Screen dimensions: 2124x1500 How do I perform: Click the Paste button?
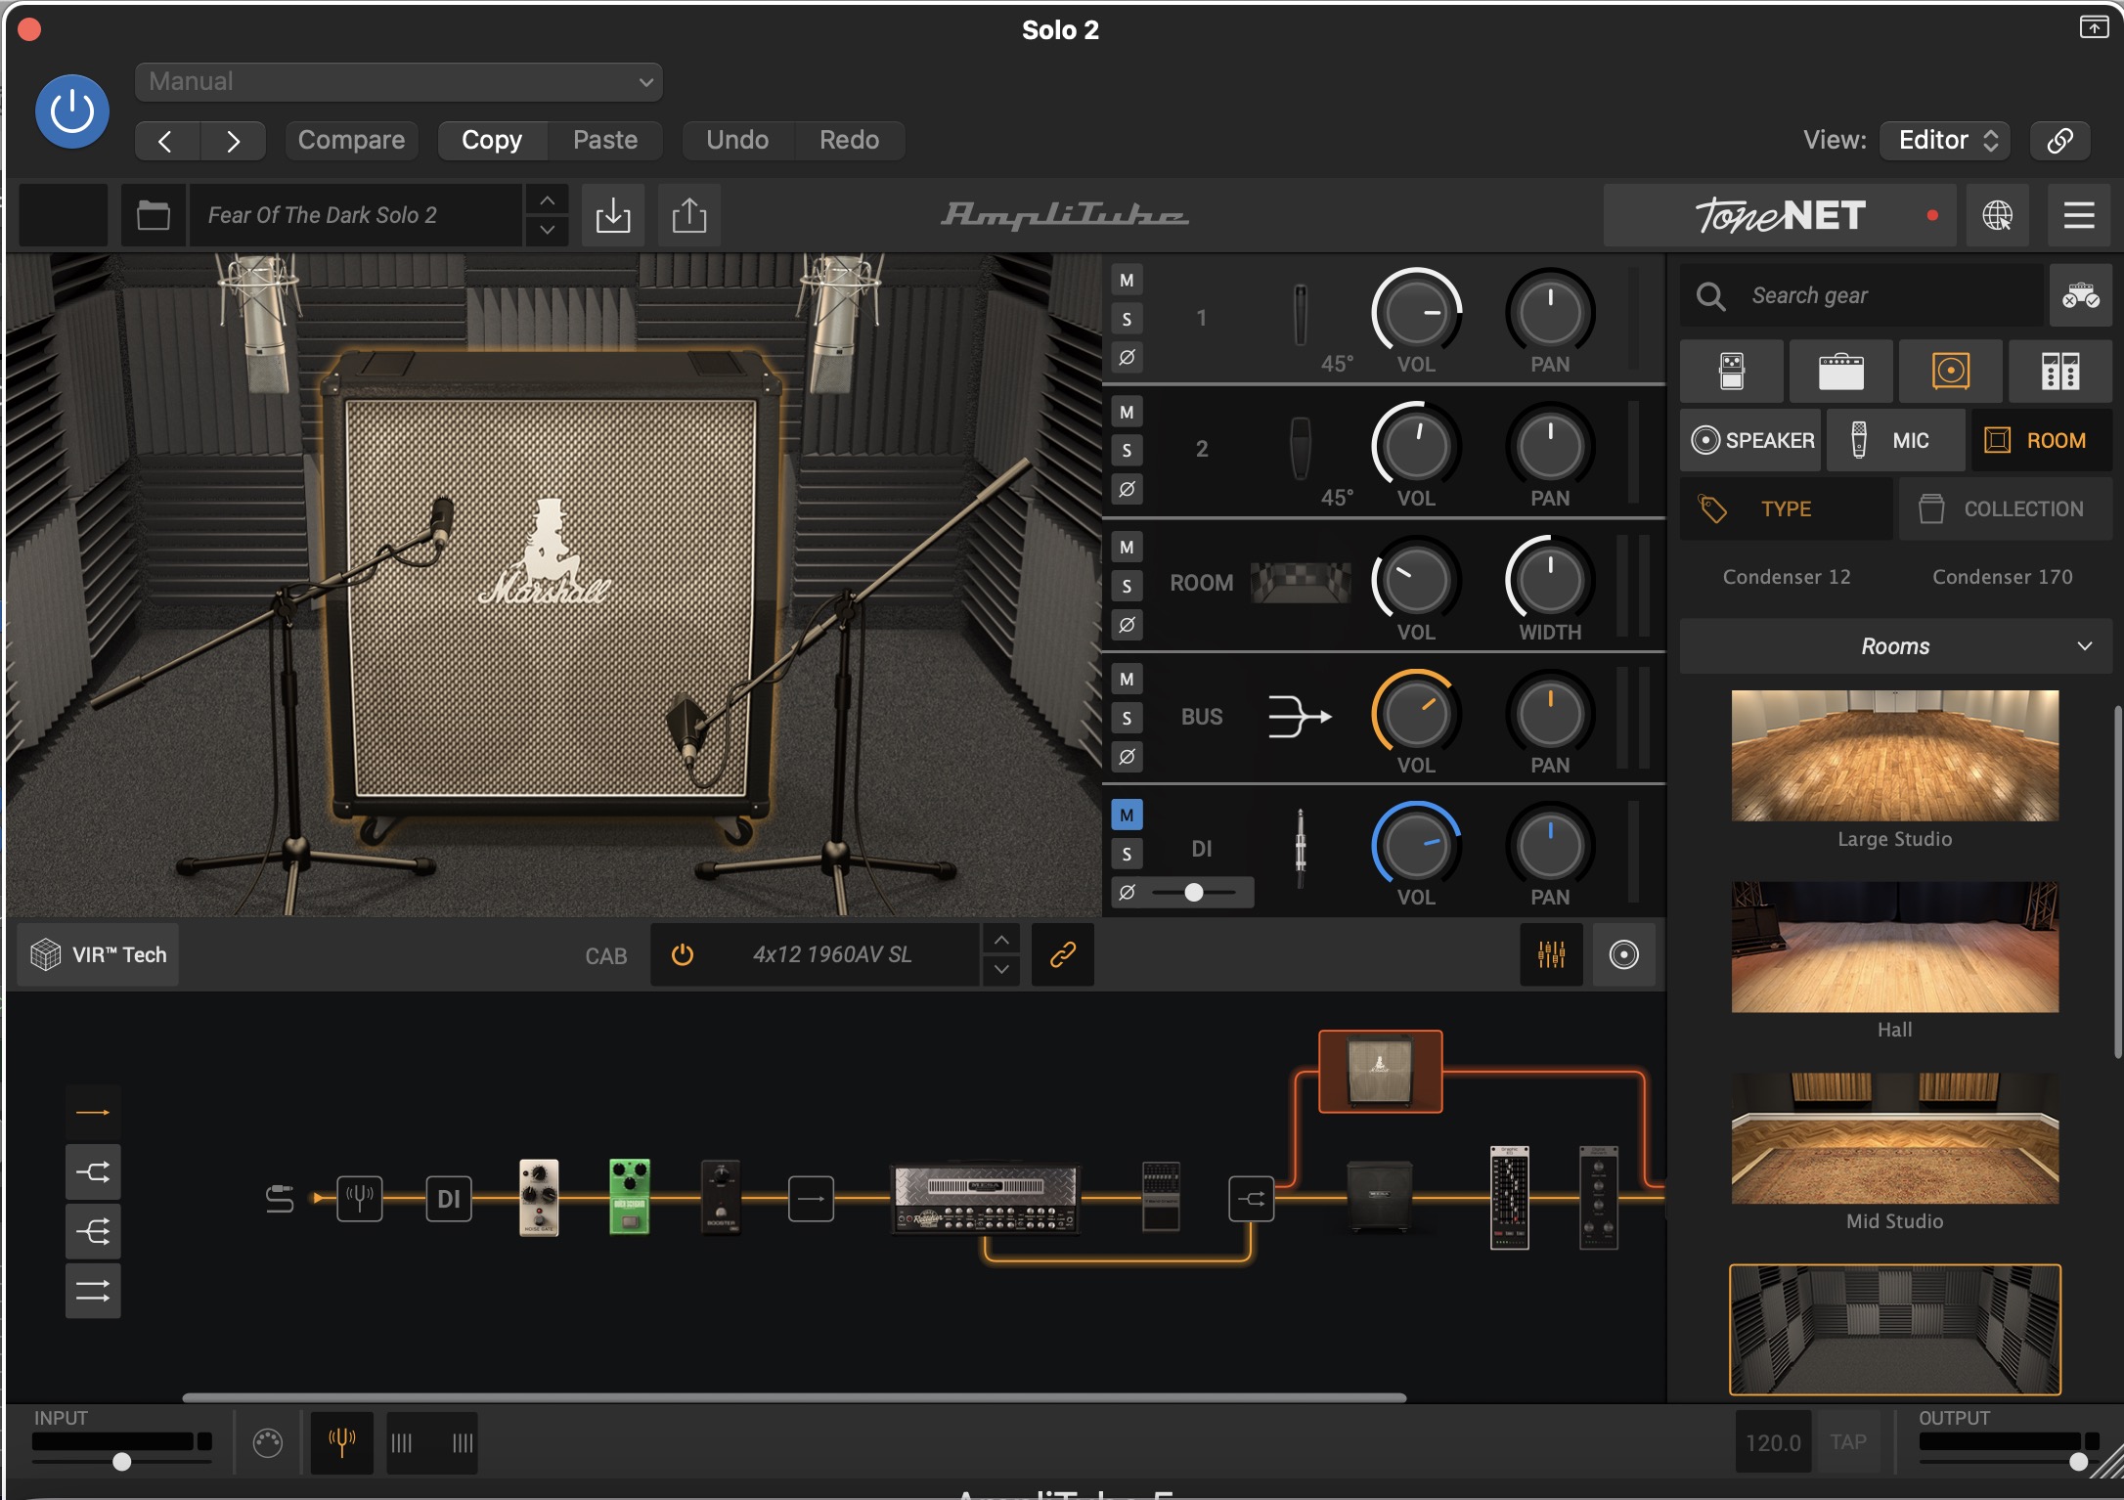coord(605,140)
